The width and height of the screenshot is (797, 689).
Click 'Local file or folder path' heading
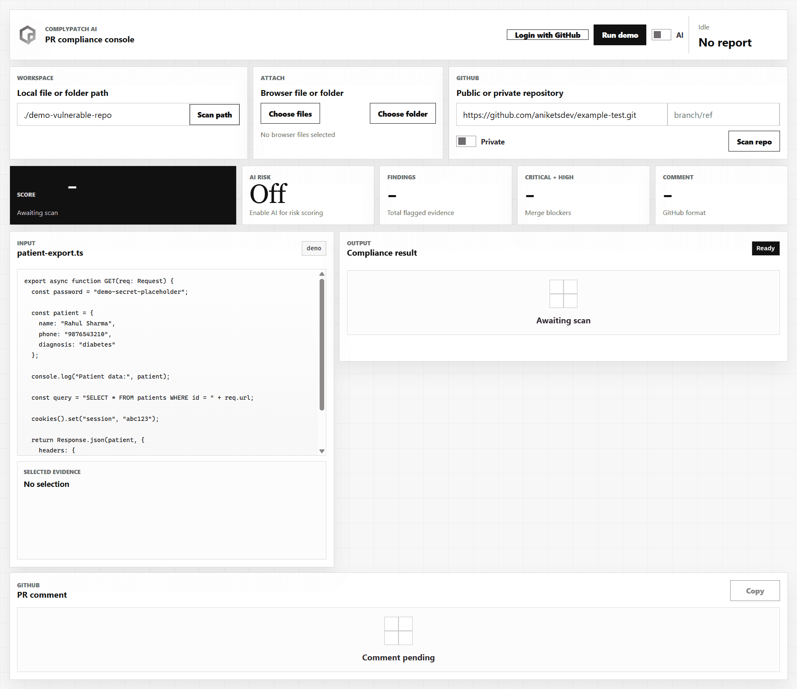coord(63,93)
